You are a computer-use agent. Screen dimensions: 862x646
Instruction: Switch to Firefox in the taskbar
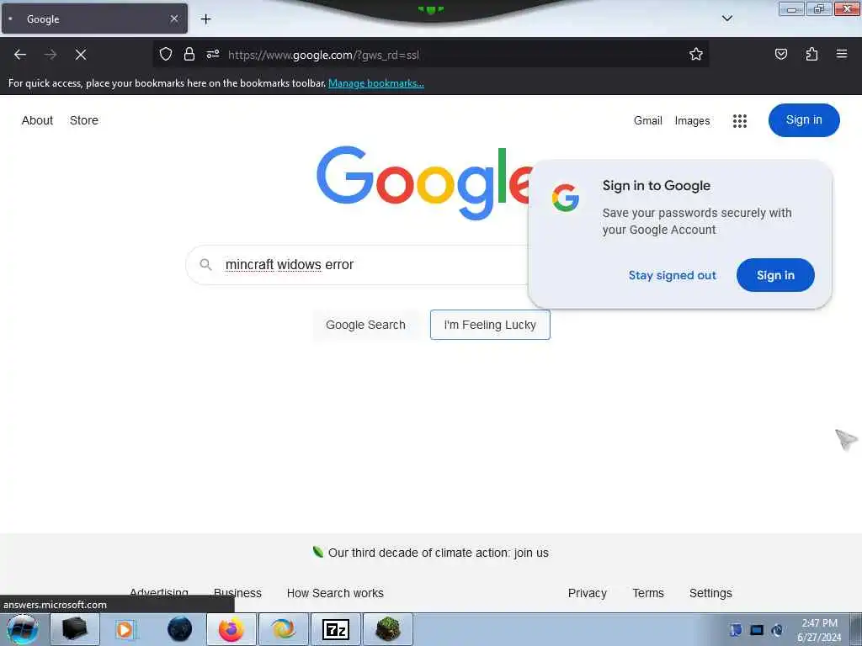pyautogui.click(x=231, y=629)
